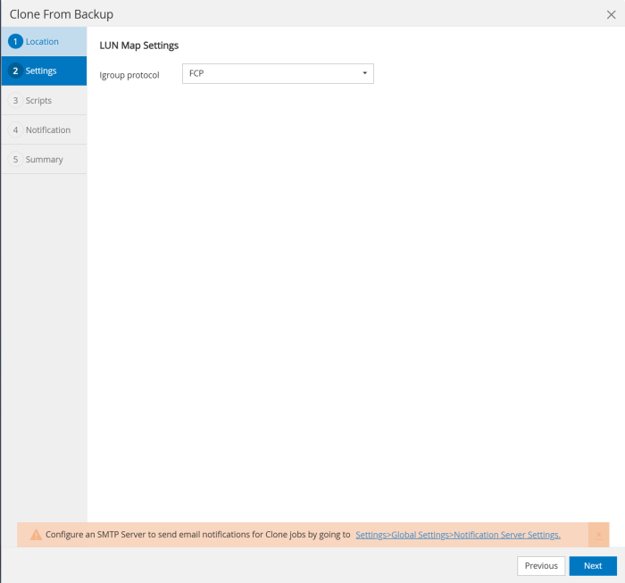Open the Notification Server Settings link

pos(458,535)
